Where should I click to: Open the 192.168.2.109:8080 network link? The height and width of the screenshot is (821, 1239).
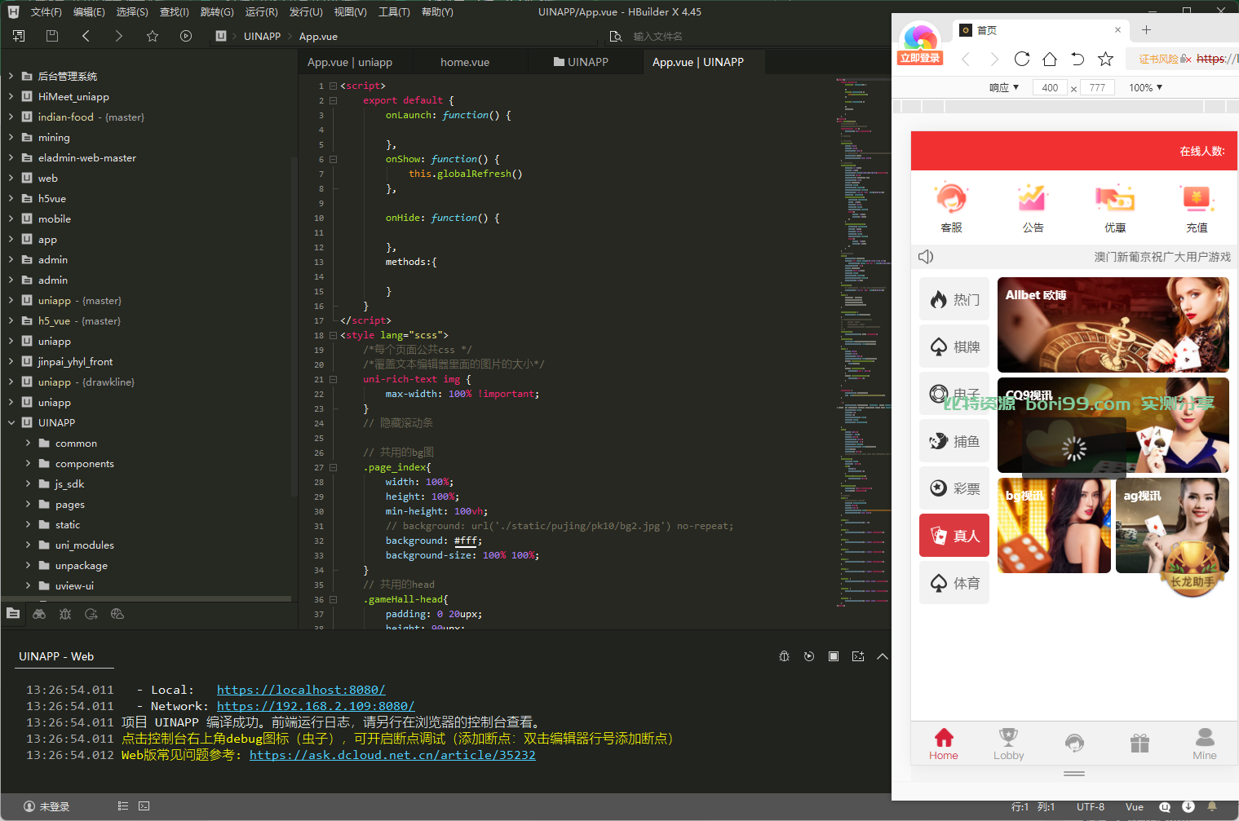[316, 706]
